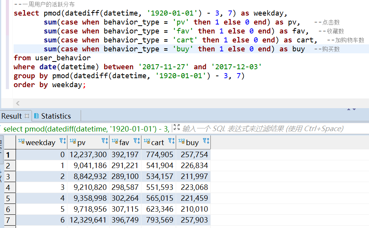The image size is (369, 228).
Task: Click pv cell 9,210,820
Action: point(88,187)
